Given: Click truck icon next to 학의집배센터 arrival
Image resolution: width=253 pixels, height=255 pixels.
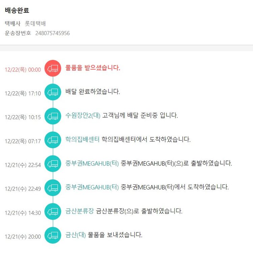Looking at the screenshot, I should [53, 140].
